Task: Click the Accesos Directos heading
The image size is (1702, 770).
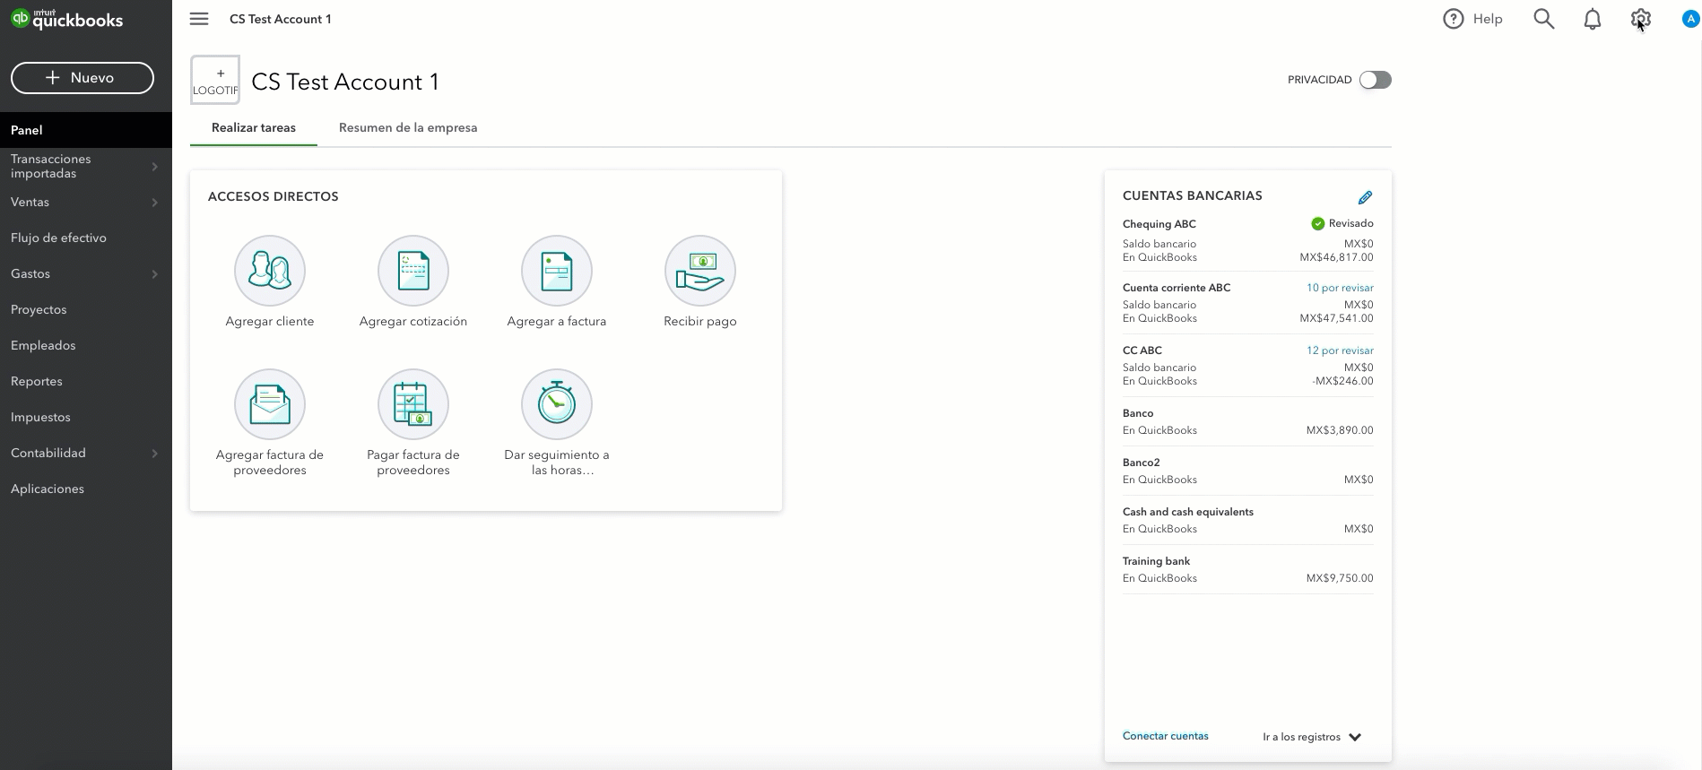Action: 274,196
